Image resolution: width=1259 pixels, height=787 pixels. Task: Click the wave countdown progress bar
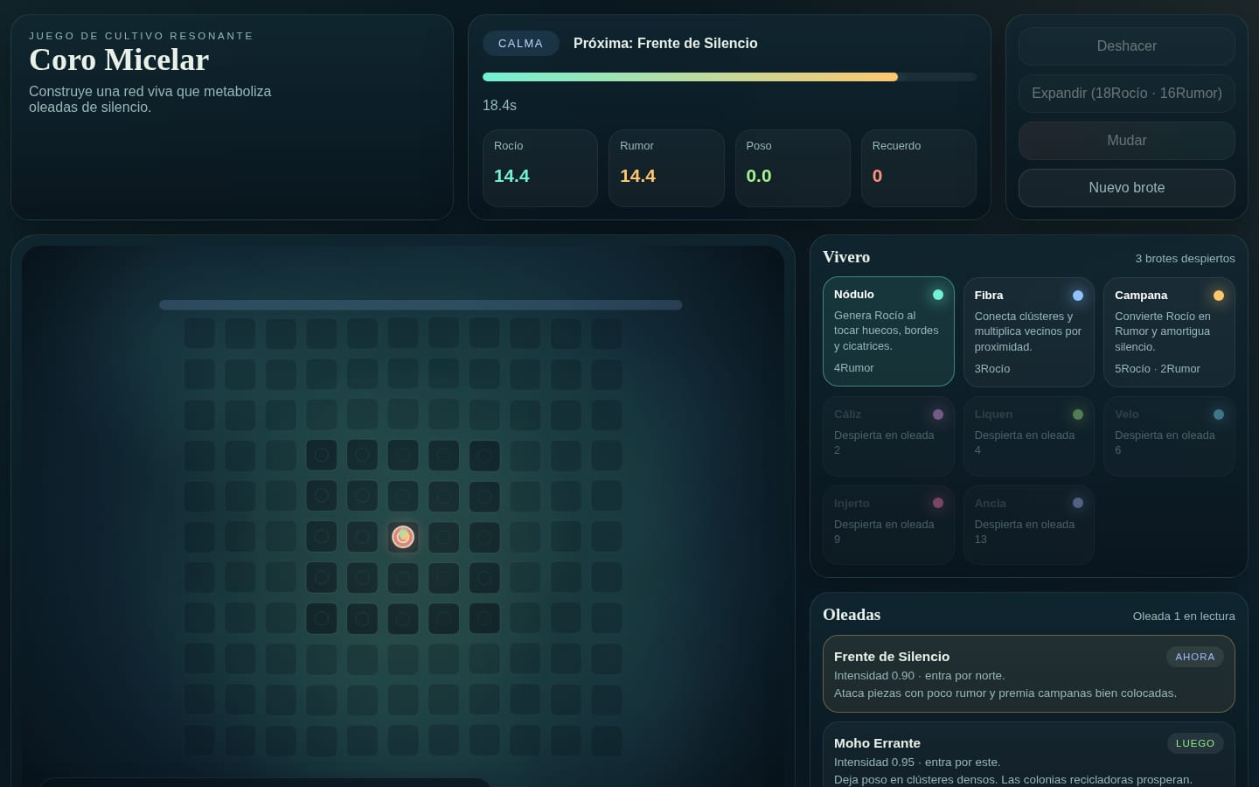click(x=729, y=77)
